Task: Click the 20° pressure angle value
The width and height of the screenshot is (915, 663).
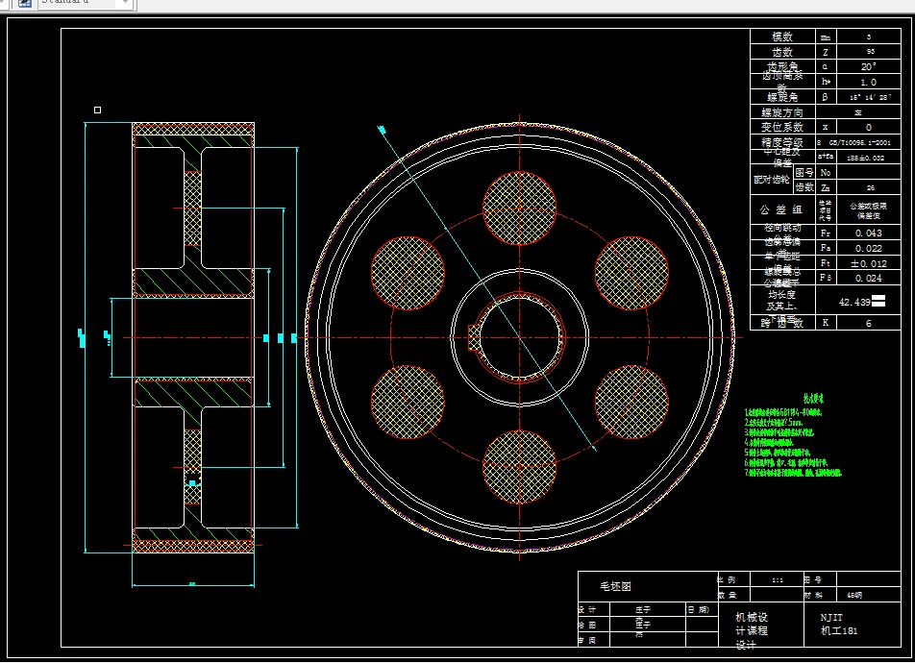Action: click(868, 66)
